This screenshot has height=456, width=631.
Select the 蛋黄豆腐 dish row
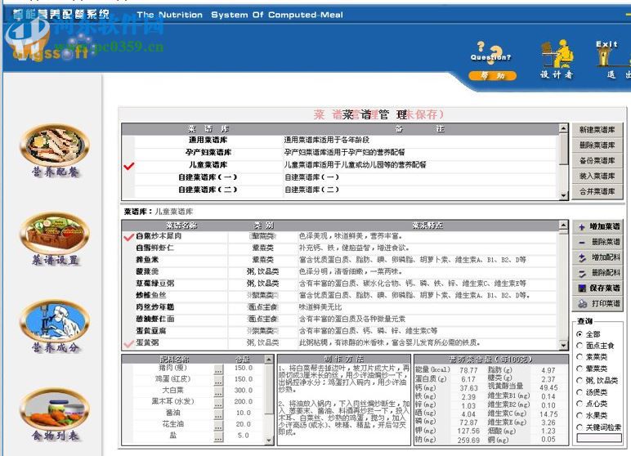point(340,331)
